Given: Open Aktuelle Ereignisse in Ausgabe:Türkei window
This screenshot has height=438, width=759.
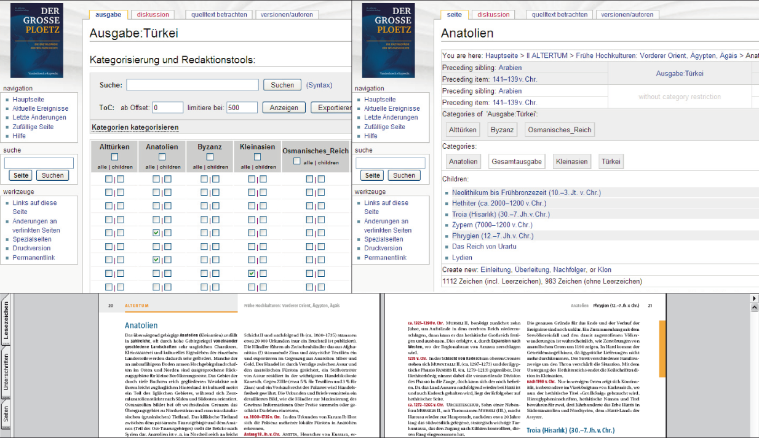Looking at the screenshot, I should pyautogui.click(x=41, y=108).
